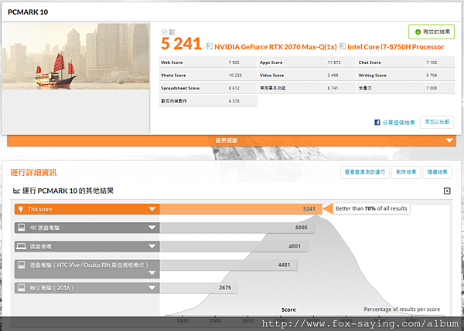Expand the office PC (2016) dropdown arrow
The image size is (464, 331).
(152, 288)
